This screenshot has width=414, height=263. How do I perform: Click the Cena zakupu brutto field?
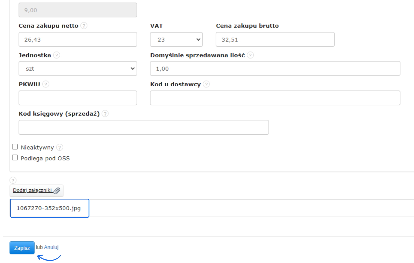pyautogui.click(x=275, y=40)
